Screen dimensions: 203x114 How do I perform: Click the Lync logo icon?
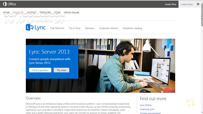[x=30, y=27]
